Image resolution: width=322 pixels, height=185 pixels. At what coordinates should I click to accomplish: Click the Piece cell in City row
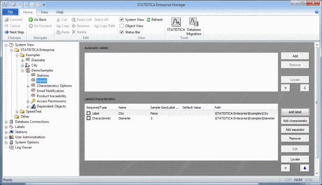(154, 113)
